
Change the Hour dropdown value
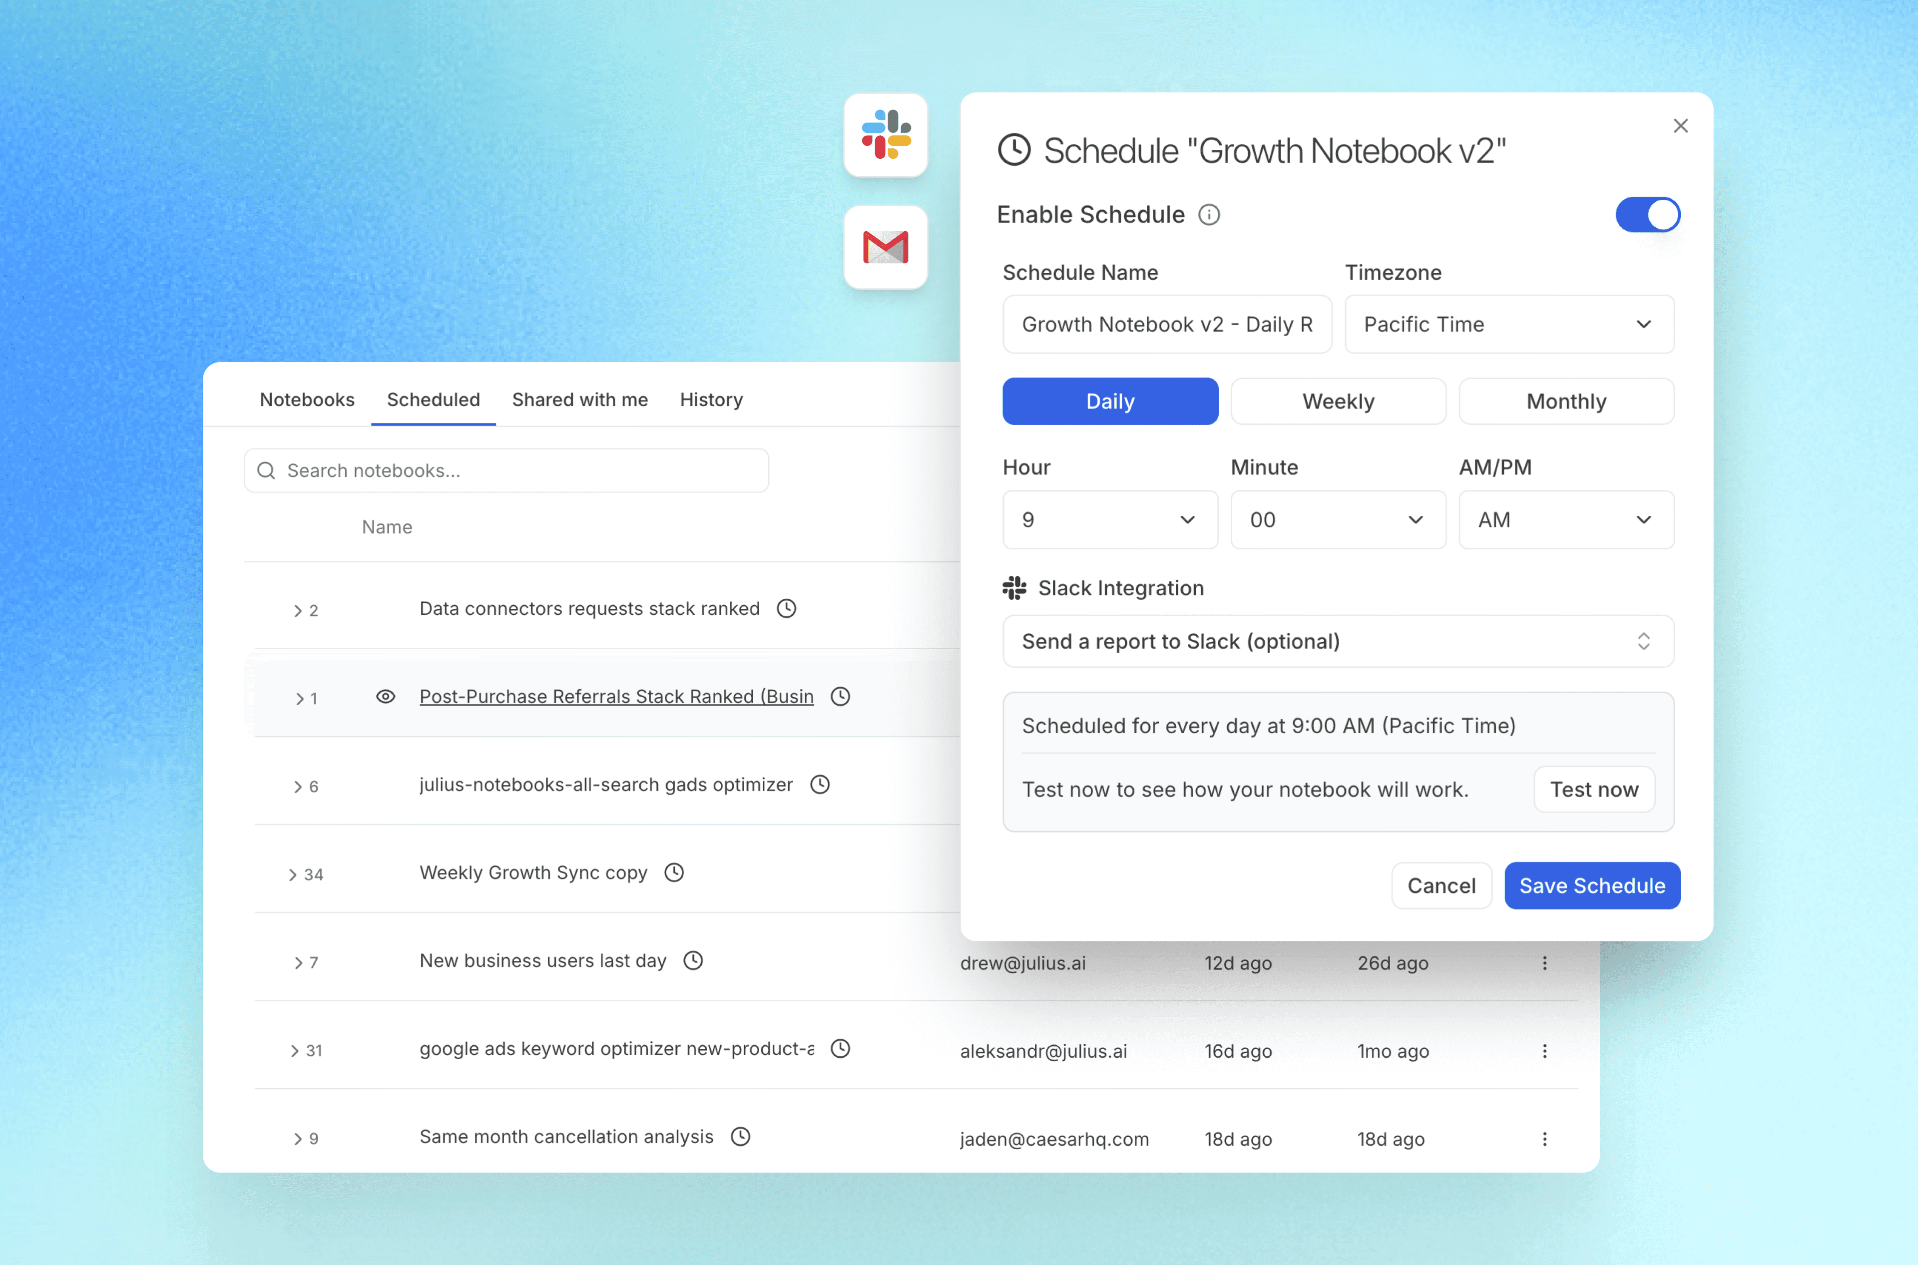click(x=1109, y=519)
